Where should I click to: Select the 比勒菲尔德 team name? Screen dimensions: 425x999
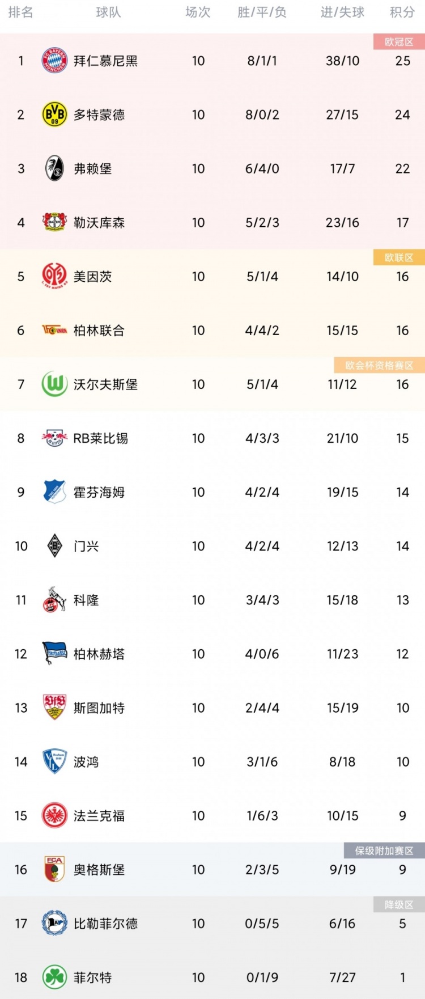(105, 924)
